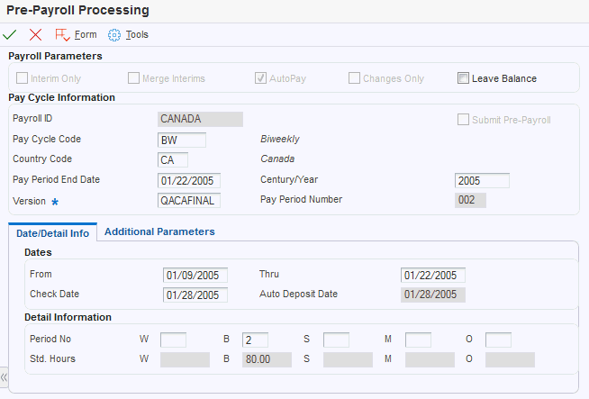Screen dimensions: 589x399
Task: Click the Pay Cycle Code field
Action: point(181,140)
